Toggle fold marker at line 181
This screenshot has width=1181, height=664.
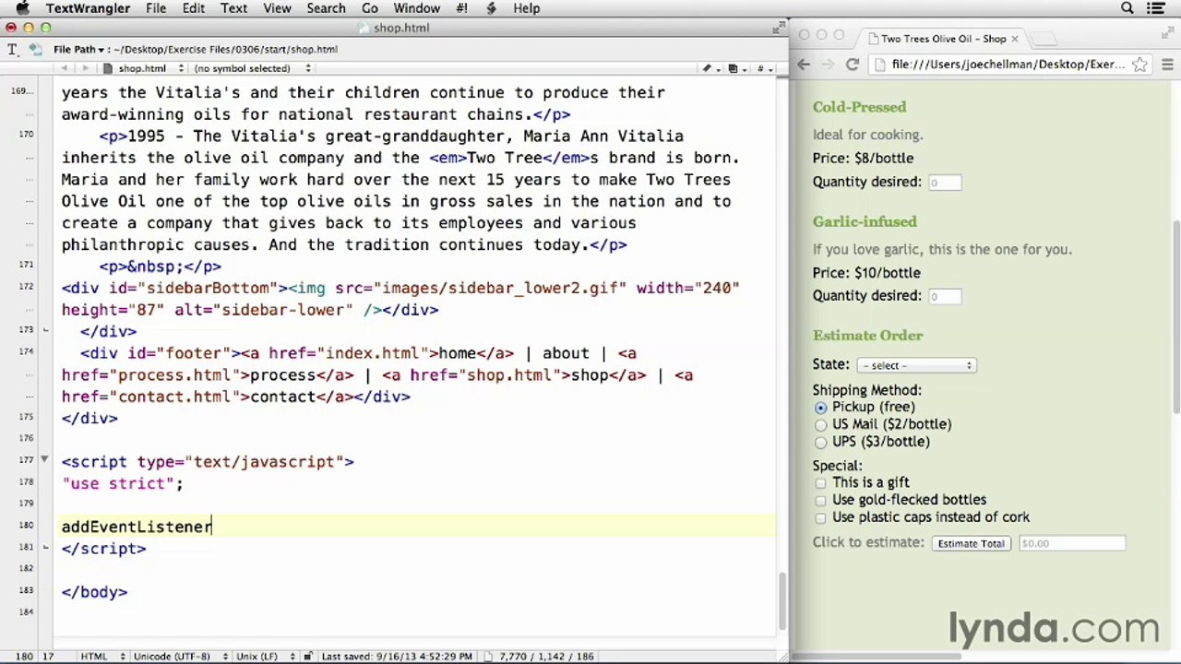coord(44,547)
